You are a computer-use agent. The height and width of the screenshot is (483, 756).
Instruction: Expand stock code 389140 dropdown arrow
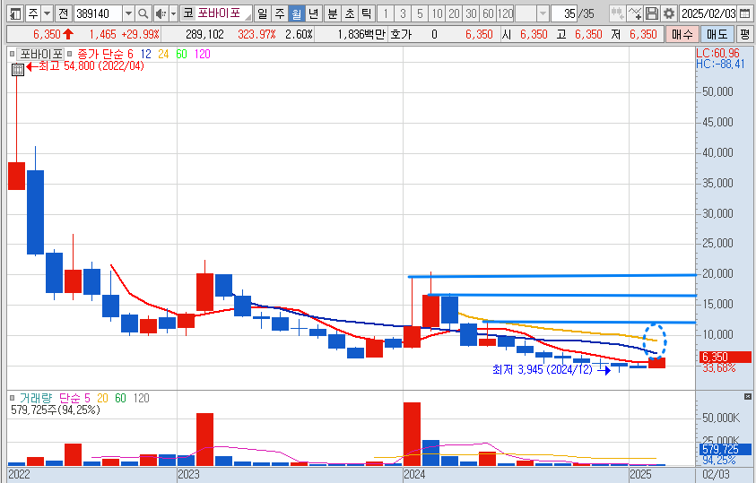click(128, 13)
